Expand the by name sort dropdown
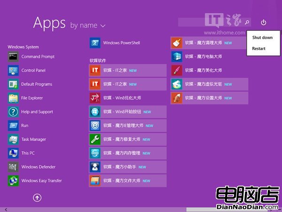 (87, 25)
